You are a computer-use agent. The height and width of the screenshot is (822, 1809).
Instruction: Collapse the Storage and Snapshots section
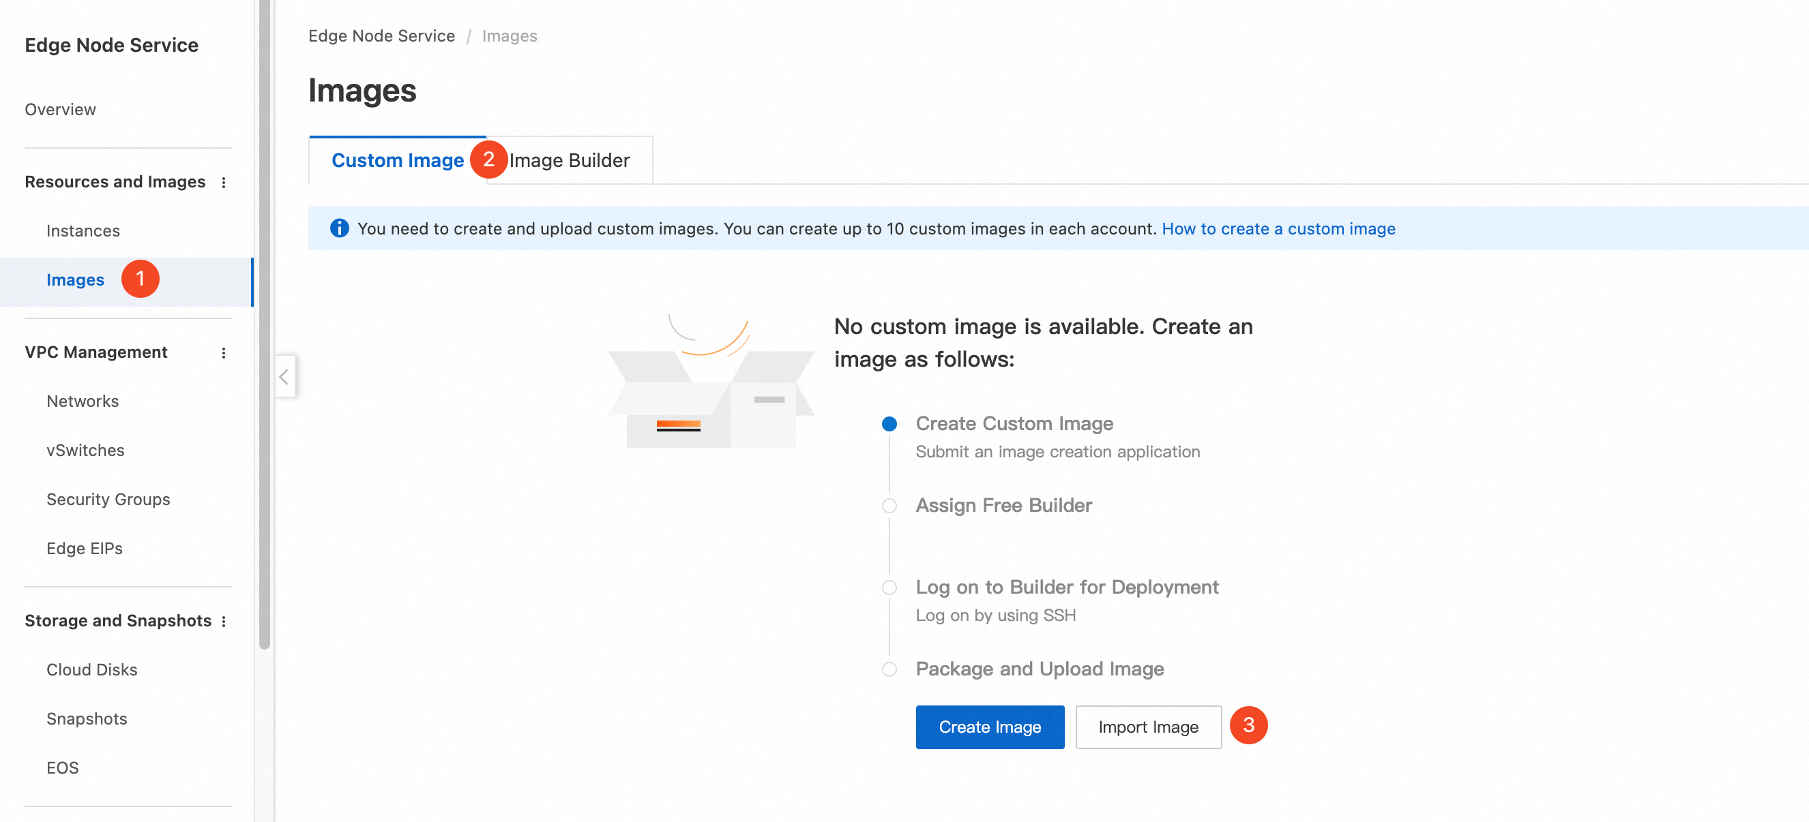coord(118,620)
